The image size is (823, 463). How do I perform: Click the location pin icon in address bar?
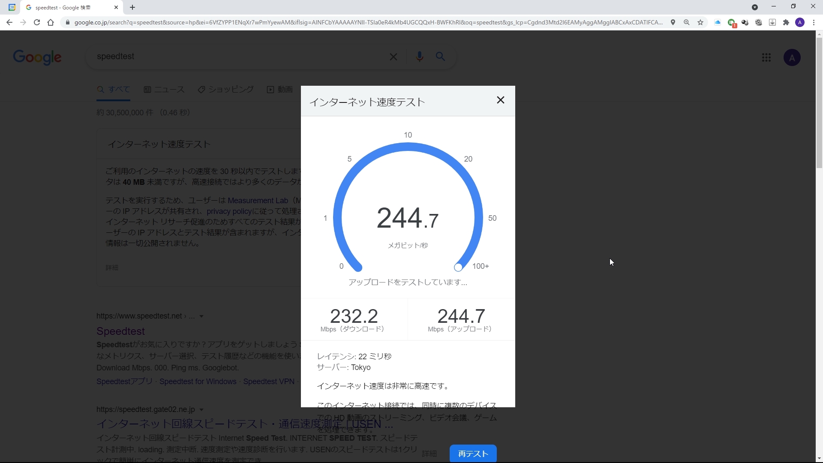tap(673, 22)
